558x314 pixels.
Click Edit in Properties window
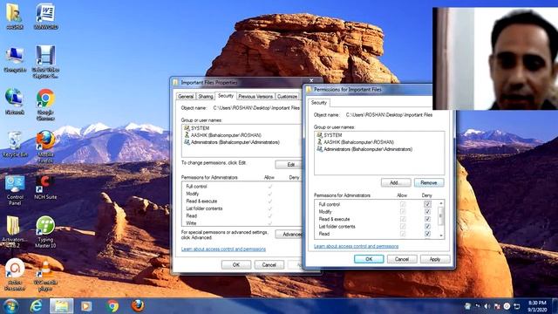coord(289,165)
